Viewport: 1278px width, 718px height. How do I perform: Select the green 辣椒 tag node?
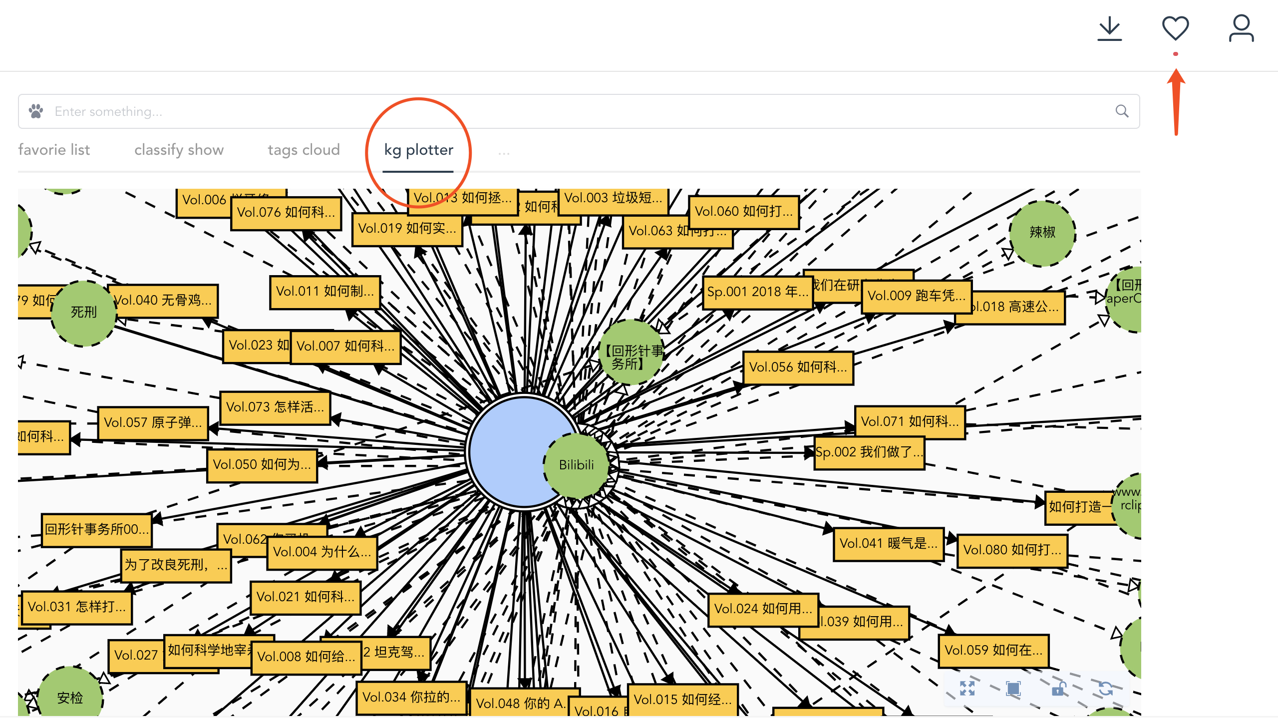[1042, 232]
